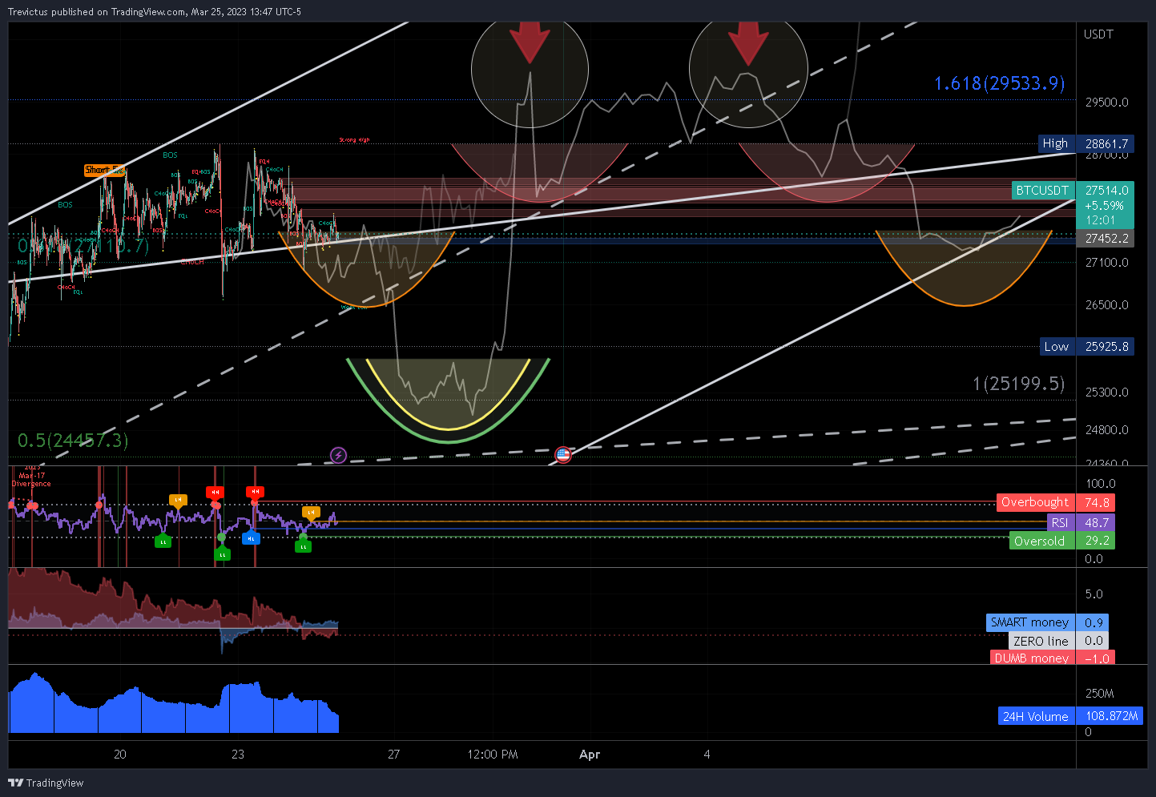The height and width of the screenshot is (797, 1156).
Task: Click the Strong High annotation
Action: click(354, 140)
